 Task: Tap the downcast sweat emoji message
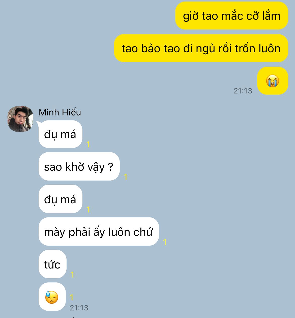pyautogui.click(x=52, y=297)
